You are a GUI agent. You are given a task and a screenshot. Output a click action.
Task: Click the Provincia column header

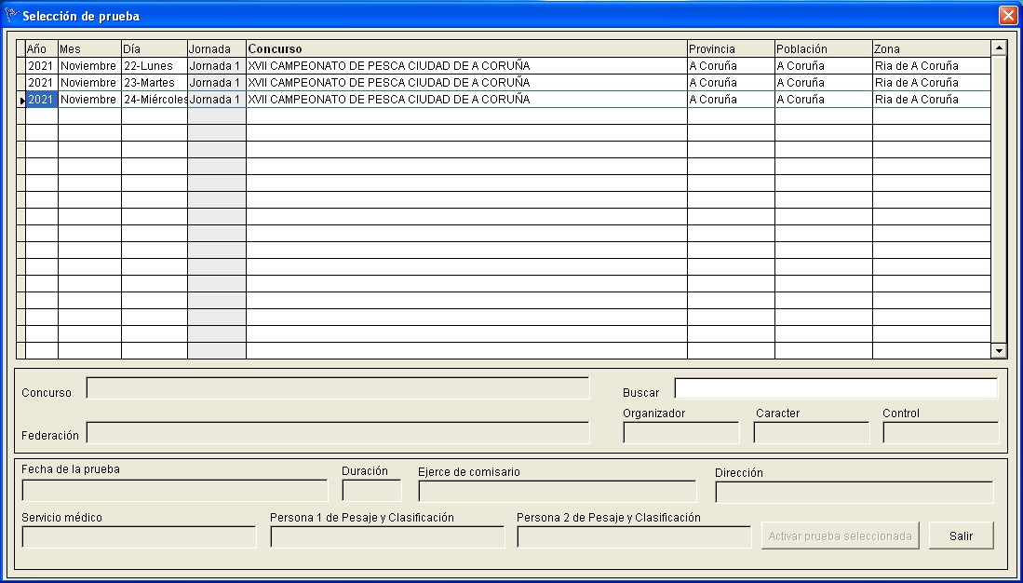[730, 48]
